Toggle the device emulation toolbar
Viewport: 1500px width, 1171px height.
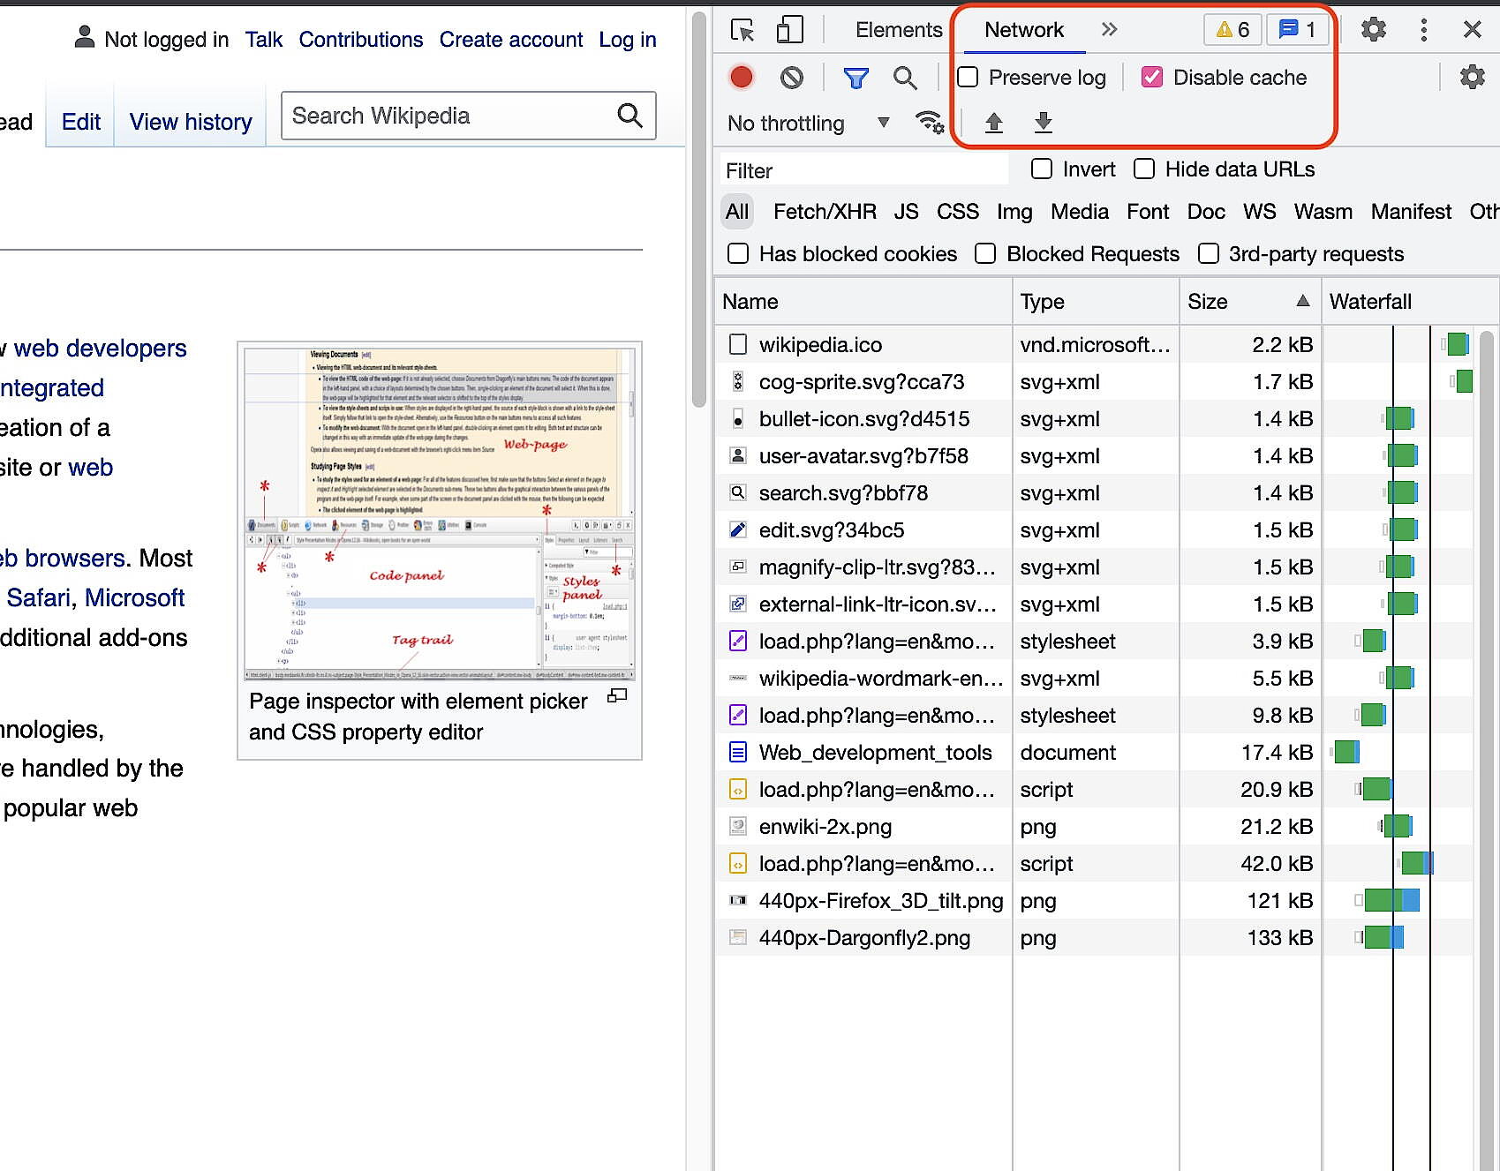coord(788,29)
